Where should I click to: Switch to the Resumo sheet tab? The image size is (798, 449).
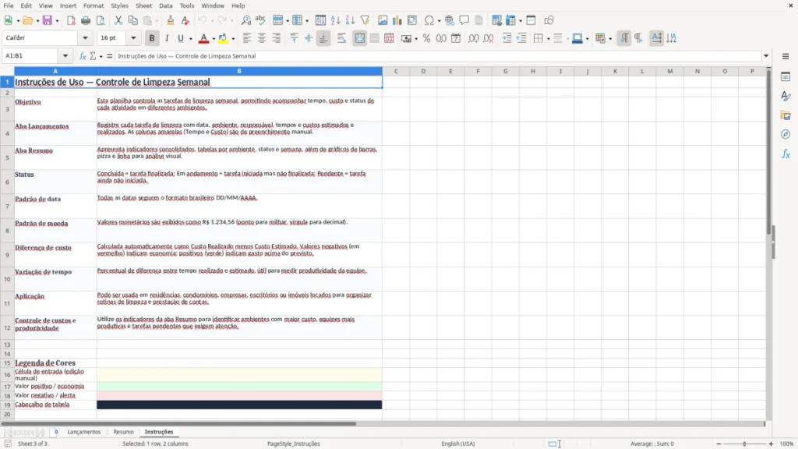pos(123,432)
